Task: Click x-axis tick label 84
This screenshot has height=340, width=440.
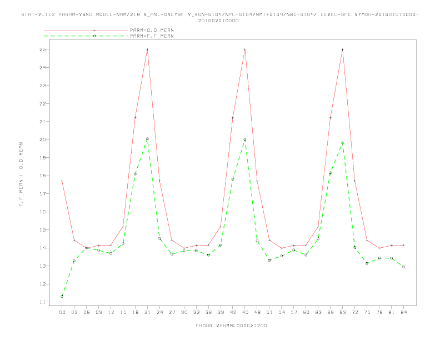Action: pyautogui.click(x=403, y=312)
